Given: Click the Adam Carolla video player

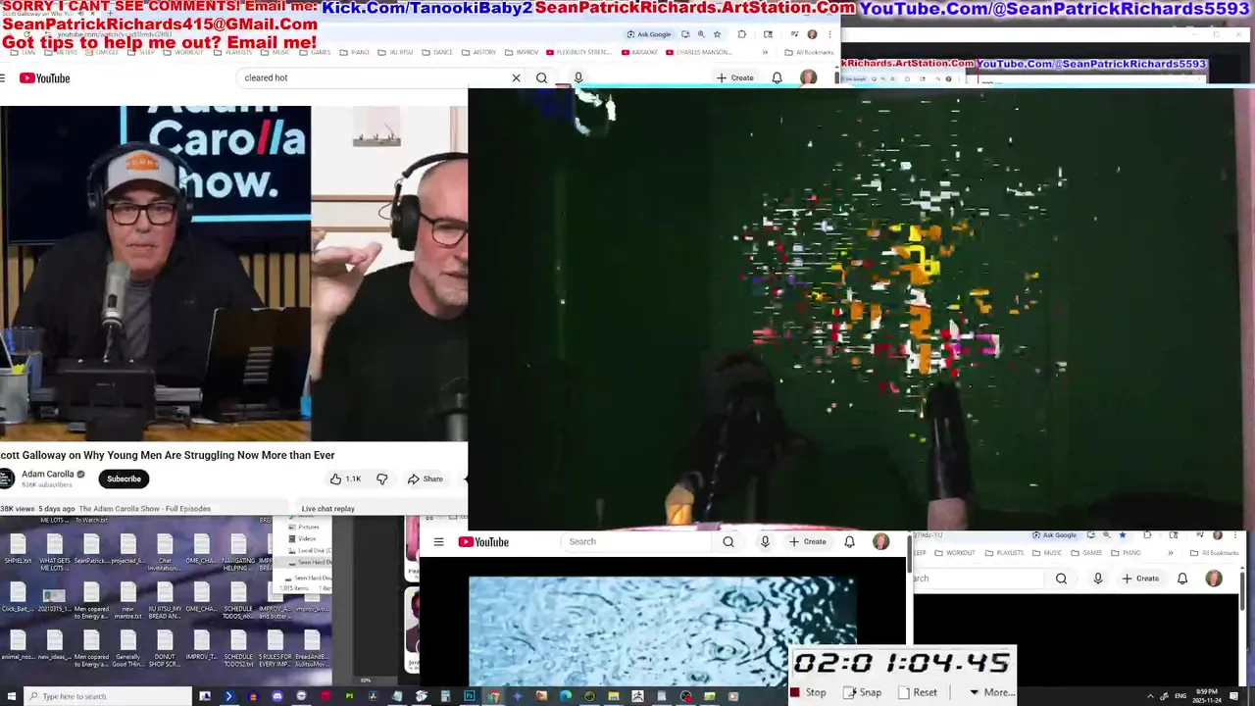Looking at the screenshot, I should (233, 274).
